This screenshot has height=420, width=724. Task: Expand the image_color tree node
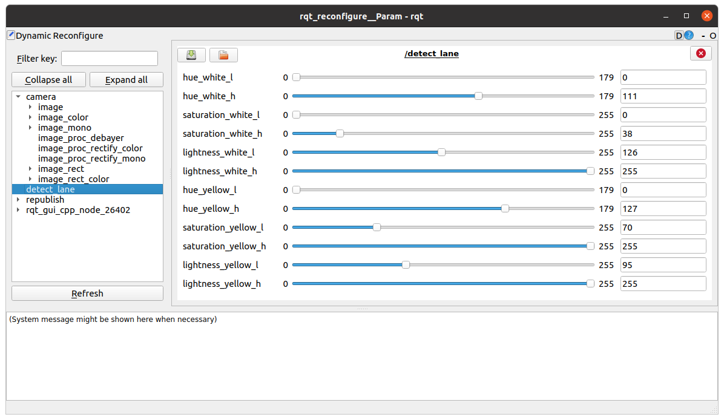coord(30,117)
